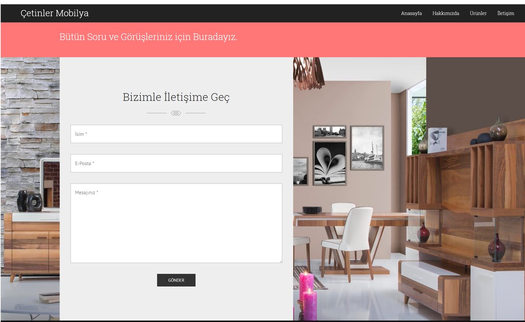Open the Hakkımızda page
The width and height of the screenshot is (525, 322).
click(445, 13)
